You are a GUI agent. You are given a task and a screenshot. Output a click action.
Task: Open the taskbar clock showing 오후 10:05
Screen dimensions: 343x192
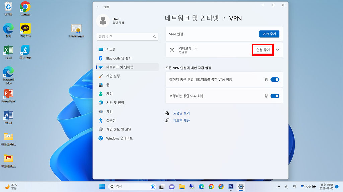327,187
